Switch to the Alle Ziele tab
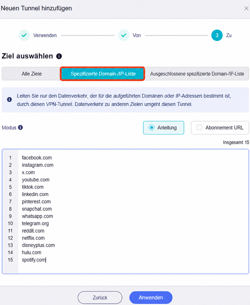Screen dimensions: 250x305 (32, 74)
